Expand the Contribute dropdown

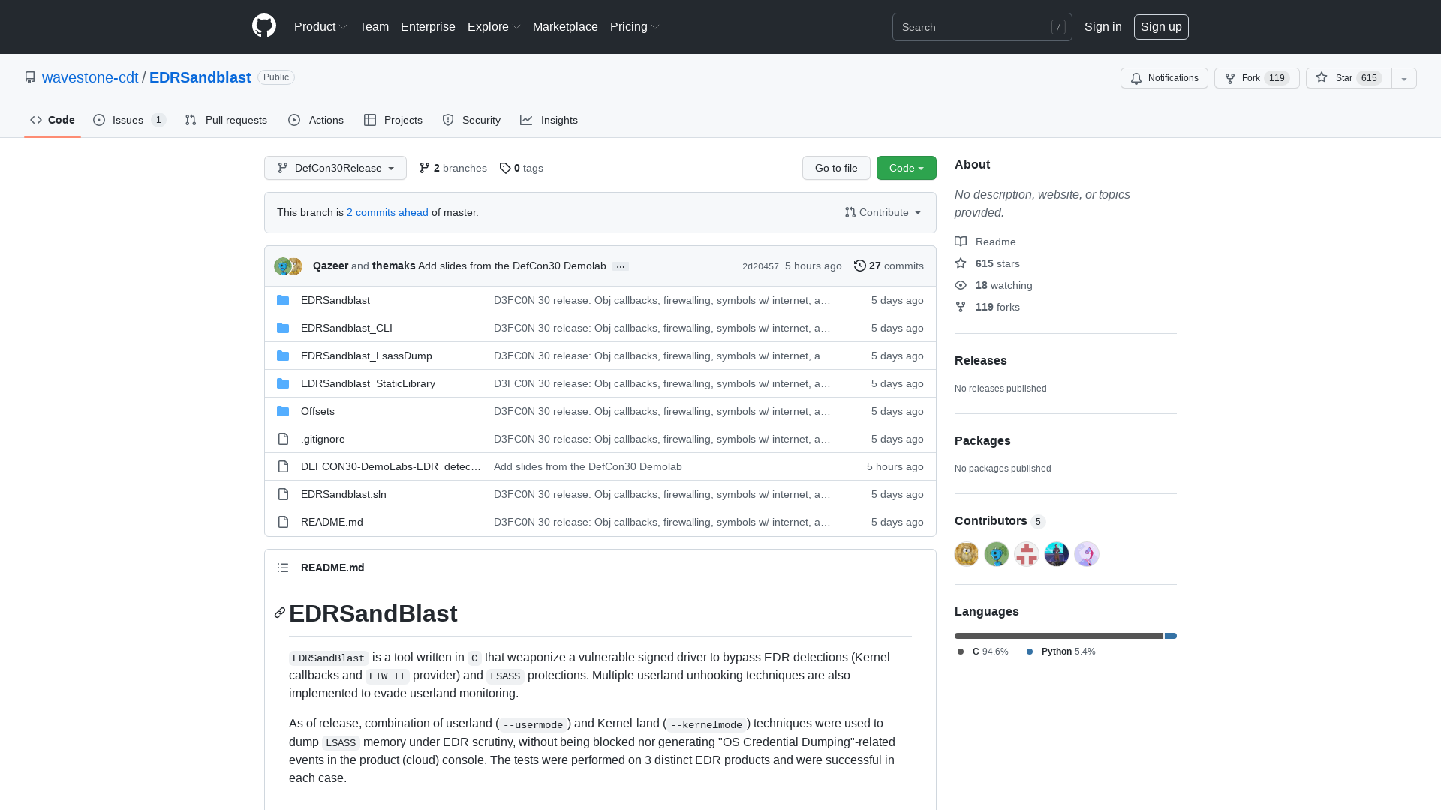(x=882, y=212)
